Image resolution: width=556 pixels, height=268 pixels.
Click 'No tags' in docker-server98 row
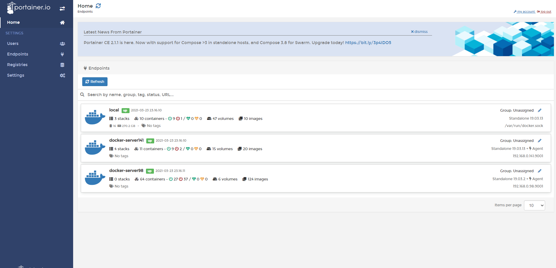tap(122, 186)
